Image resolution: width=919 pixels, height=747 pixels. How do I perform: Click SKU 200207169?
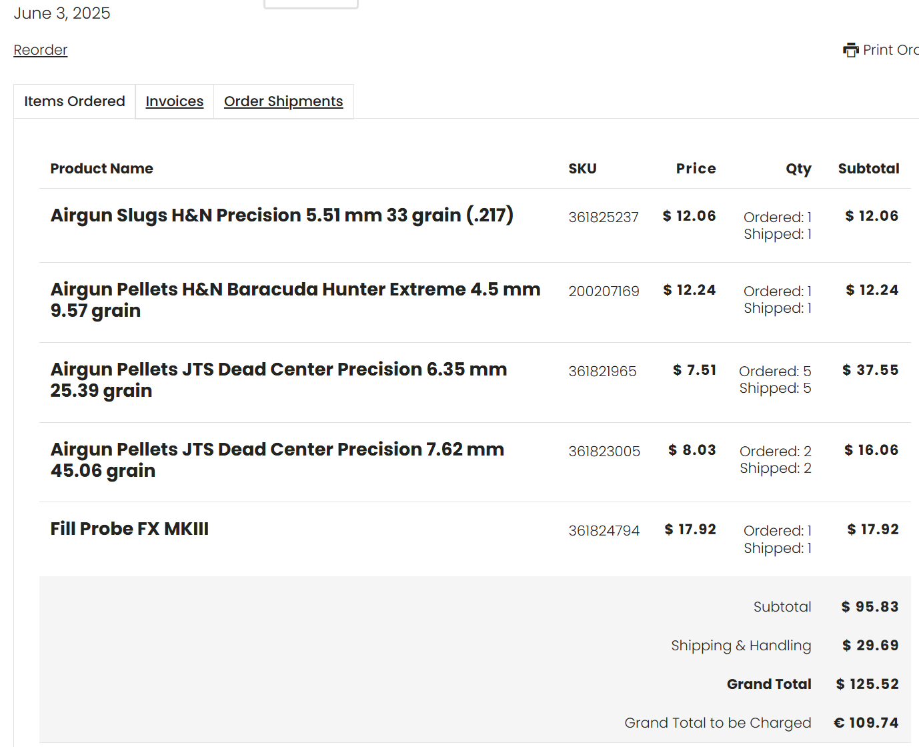[x=604, y=291]
